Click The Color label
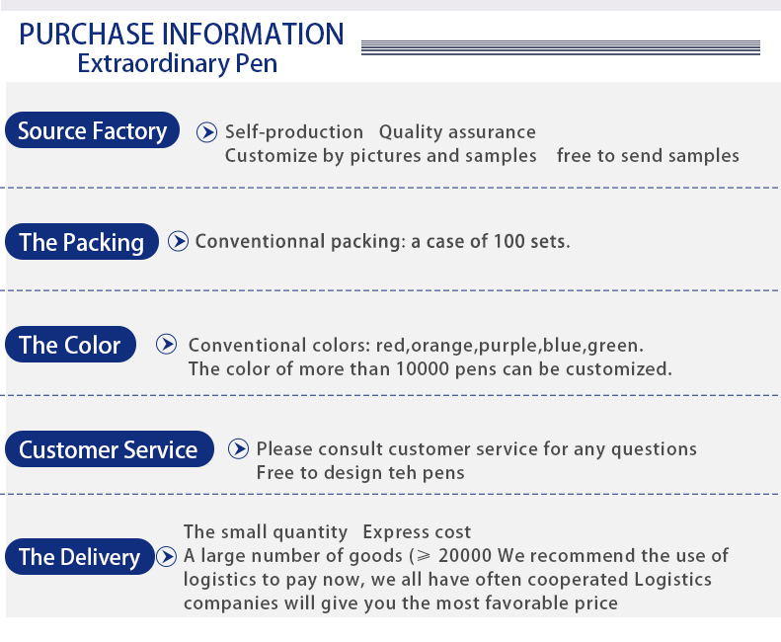This screenshot has height=642, width=781. pyautogui.click(x=70, y=345)
